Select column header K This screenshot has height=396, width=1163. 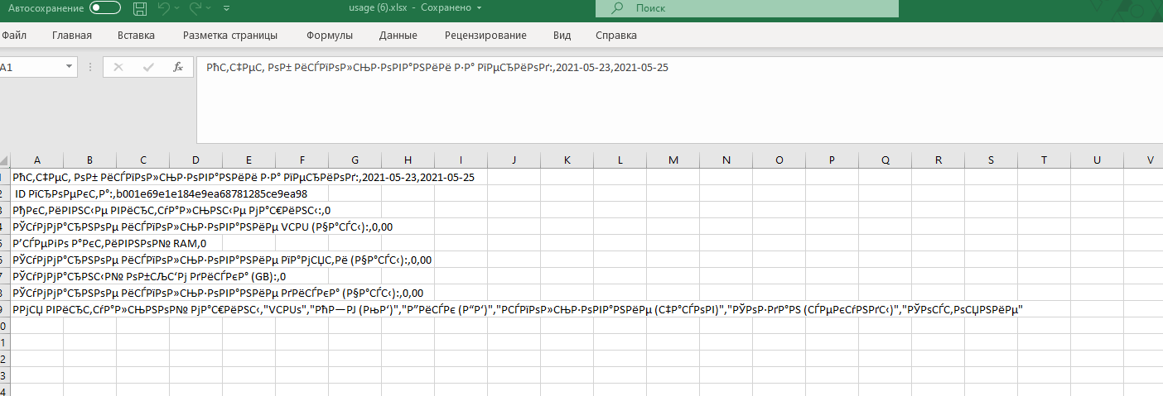coord(567,160)
